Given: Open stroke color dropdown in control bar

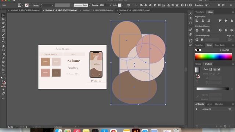Looking at the screenshot, I should (30, 5).
